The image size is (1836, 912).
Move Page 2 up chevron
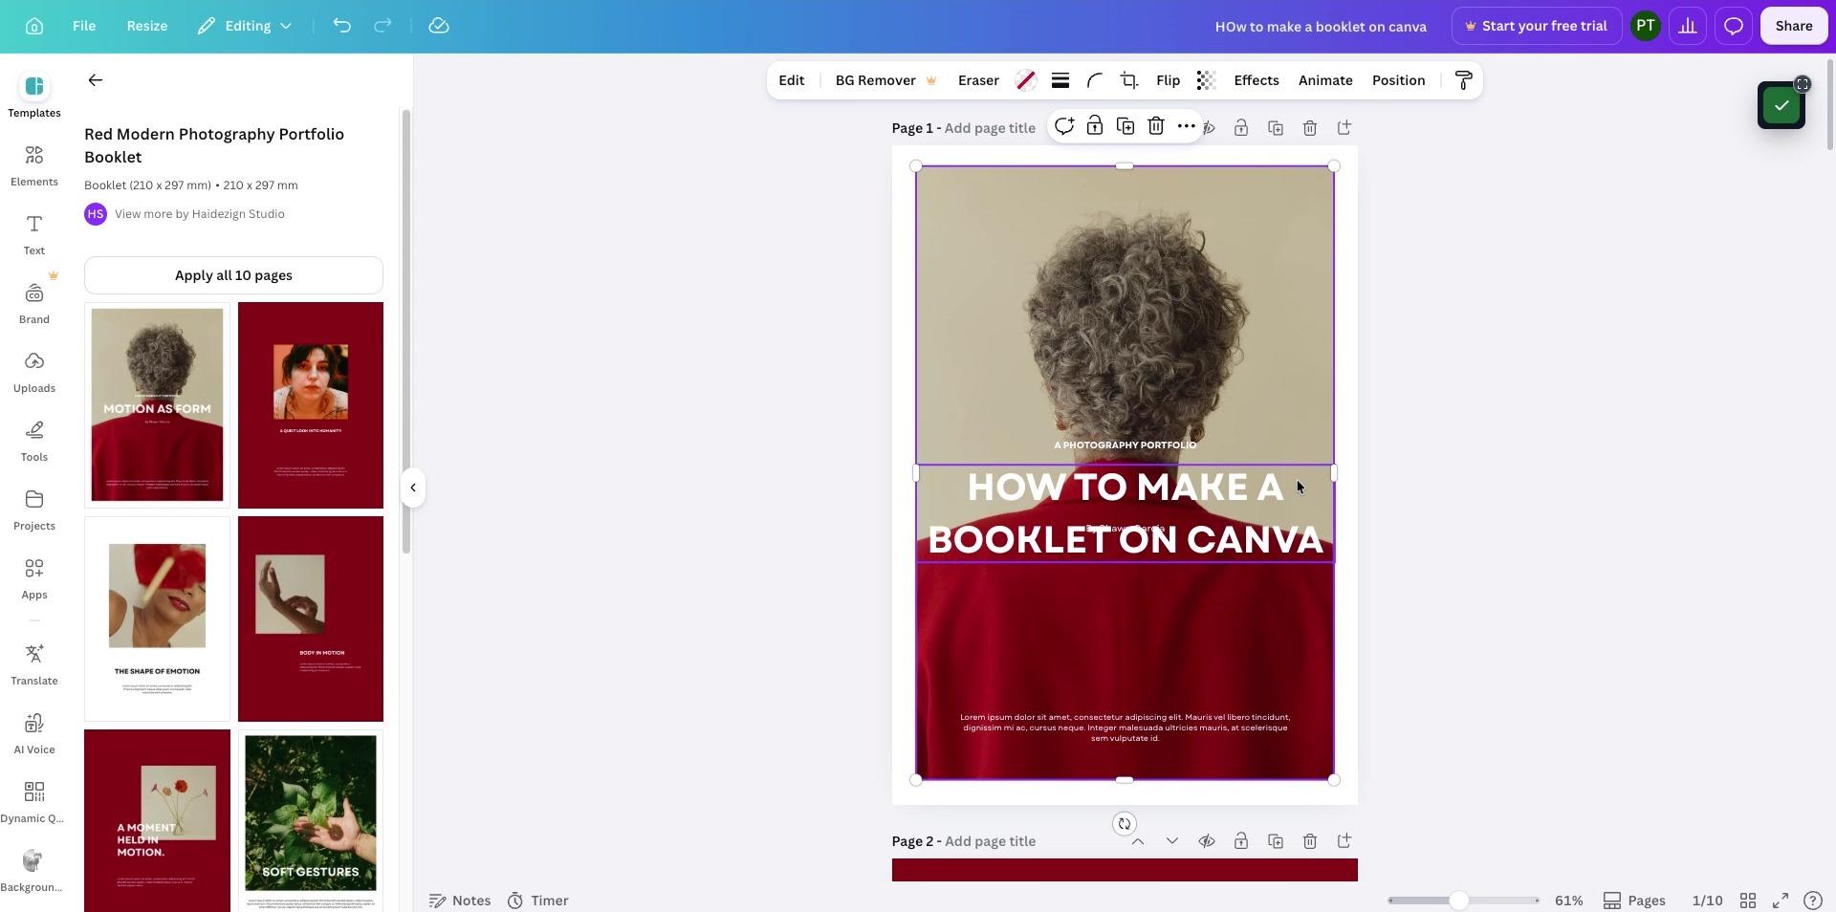click(x=1138, y=841)
